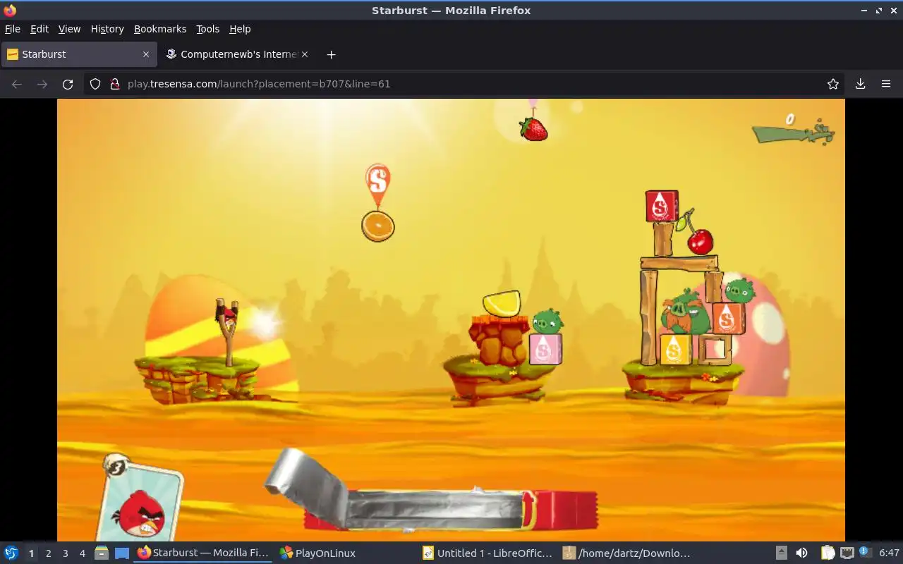
Task: Click the orange Starburst block in tower
Action: (728, 319)
